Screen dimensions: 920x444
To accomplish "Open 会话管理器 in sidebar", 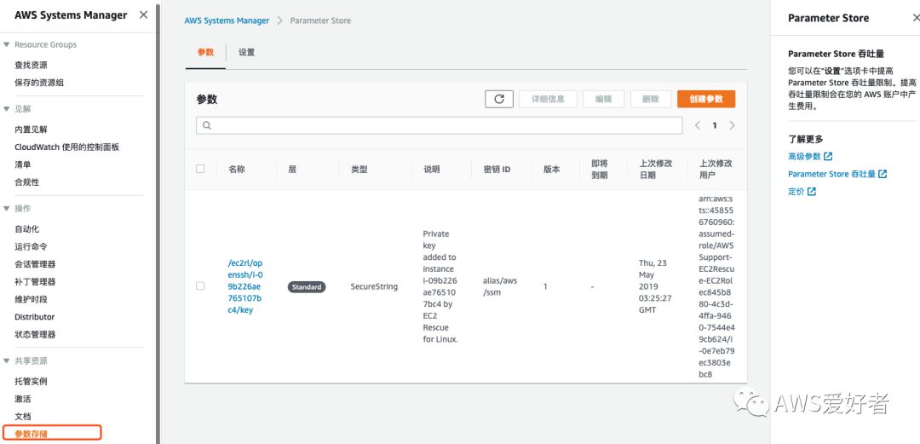I will 35,264.
